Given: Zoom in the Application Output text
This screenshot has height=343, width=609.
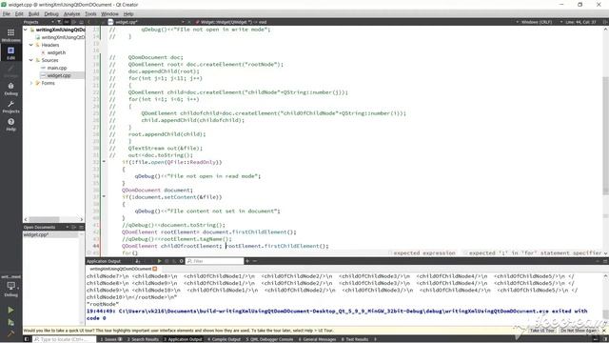Looking at the screenshot, I should pyautogui.click(x=247, y=261).
